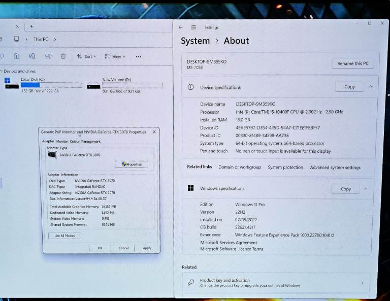Collapse the Devices and drives group
The image size is (390, 301).
[x=2, y=71]
